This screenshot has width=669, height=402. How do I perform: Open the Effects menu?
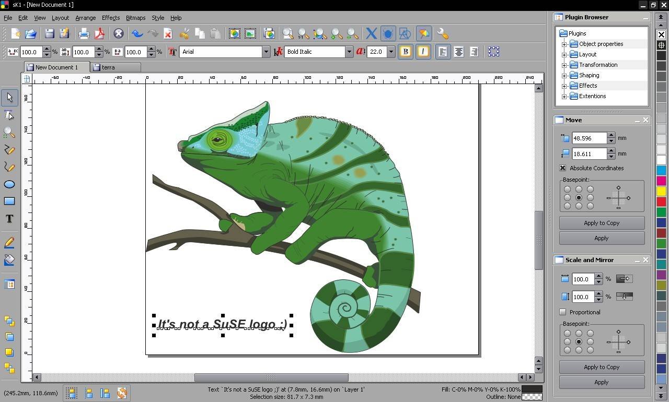click(x=110, y=18)
